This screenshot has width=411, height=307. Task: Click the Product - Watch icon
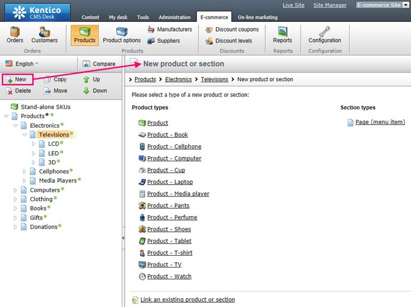pos(142,277)
